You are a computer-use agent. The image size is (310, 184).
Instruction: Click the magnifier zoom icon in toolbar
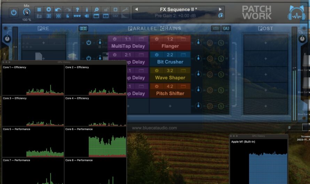pos(96,9)
